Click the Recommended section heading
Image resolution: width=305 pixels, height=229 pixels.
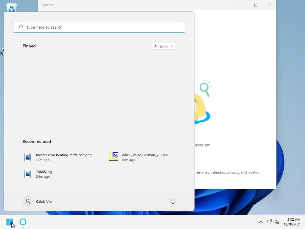[37, 141]
